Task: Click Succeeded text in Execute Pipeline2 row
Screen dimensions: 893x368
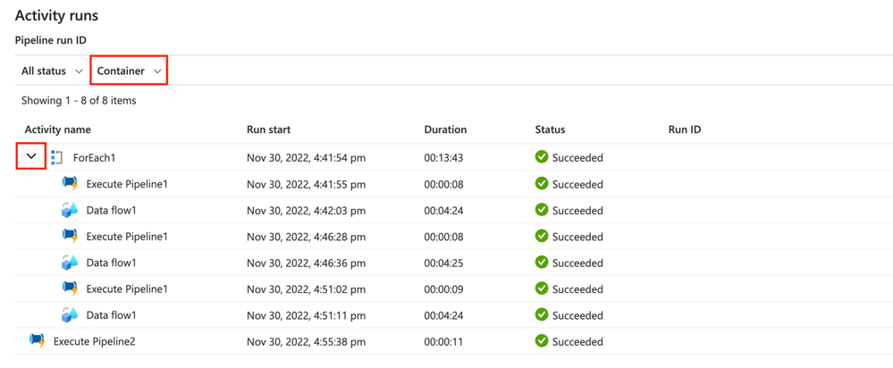Action: [577, 342]
